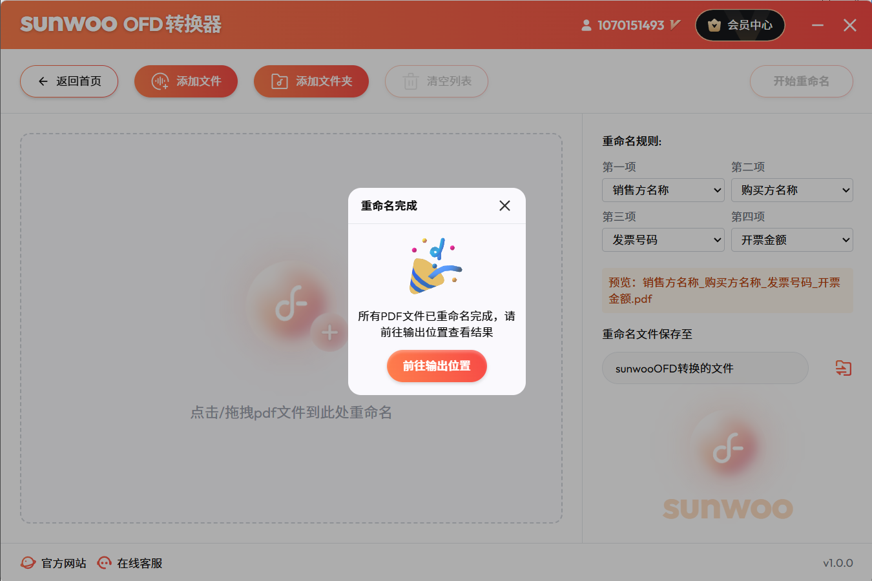Click the 开始重命名 button
Image resolution: width=872 pixels, height=581 pixels.
802,81
